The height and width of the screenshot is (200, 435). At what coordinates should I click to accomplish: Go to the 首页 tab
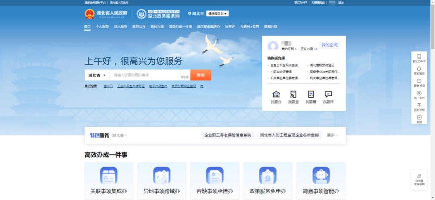click(87, 27)
